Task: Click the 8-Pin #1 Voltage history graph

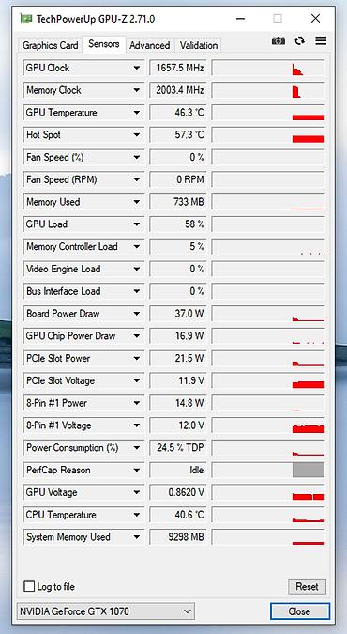Action: coord(268,425)
